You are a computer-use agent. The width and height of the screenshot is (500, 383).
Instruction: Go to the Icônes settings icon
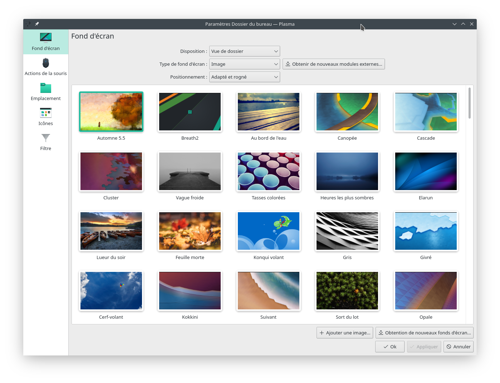point(46,113)
